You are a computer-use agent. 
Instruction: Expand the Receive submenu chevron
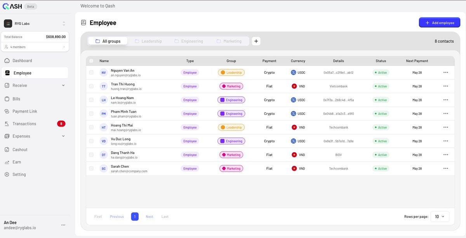(63, 85)
